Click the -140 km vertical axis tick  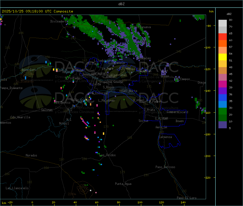tap(208, 91)
